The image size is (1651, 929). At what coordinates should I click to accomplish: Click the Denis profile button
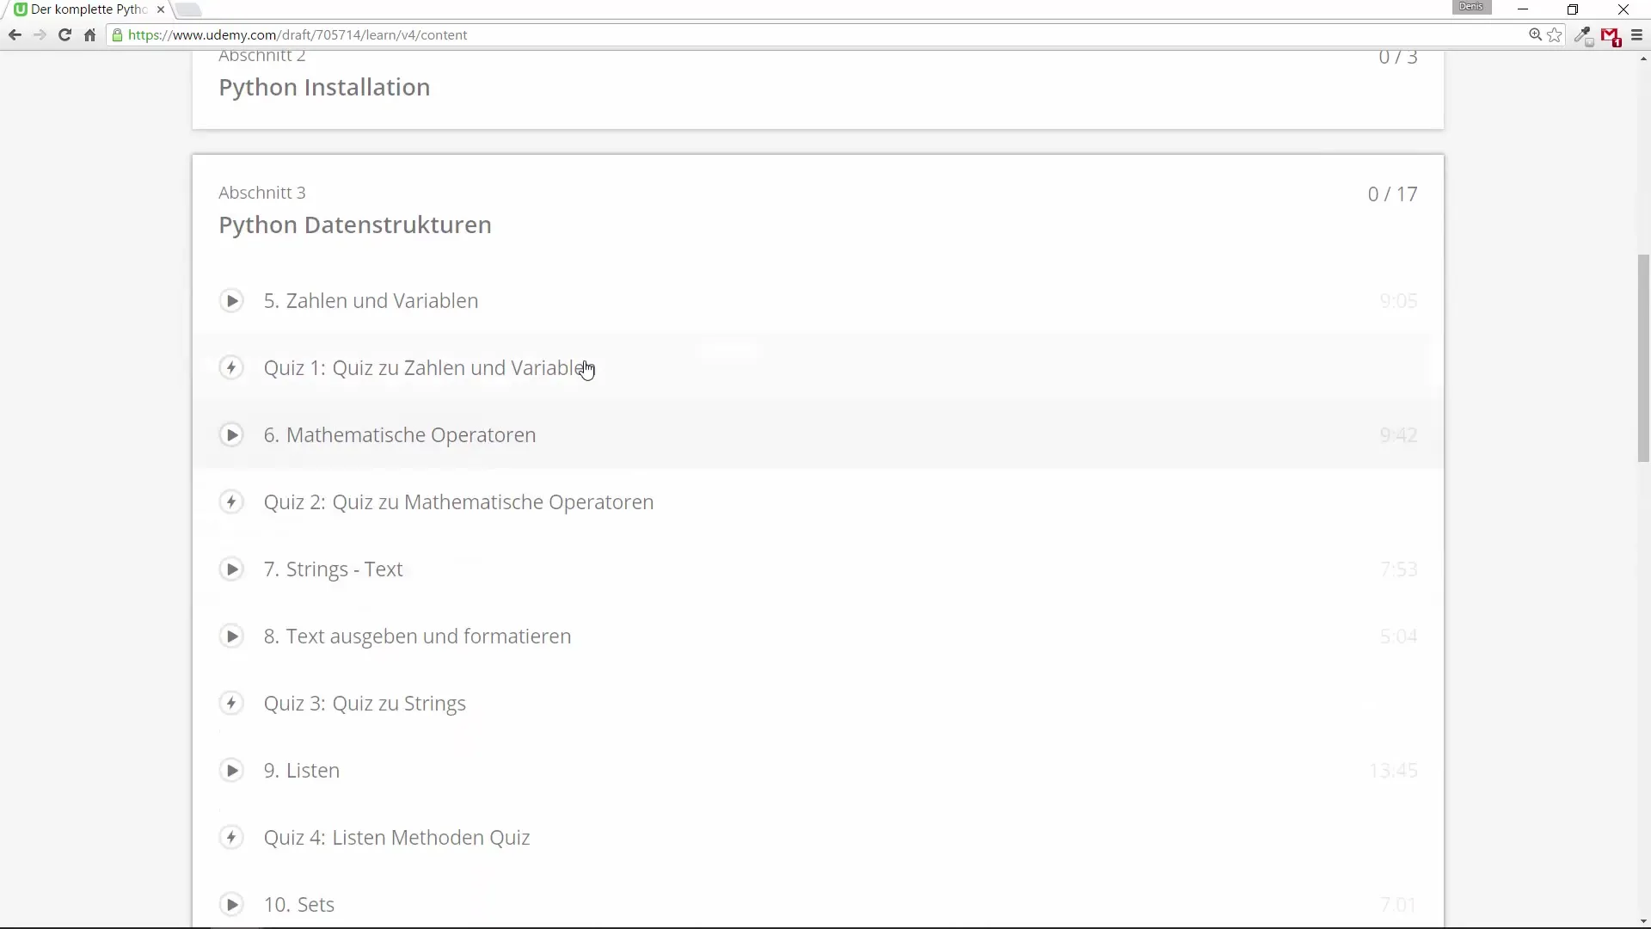click(x=1471, y=7)
